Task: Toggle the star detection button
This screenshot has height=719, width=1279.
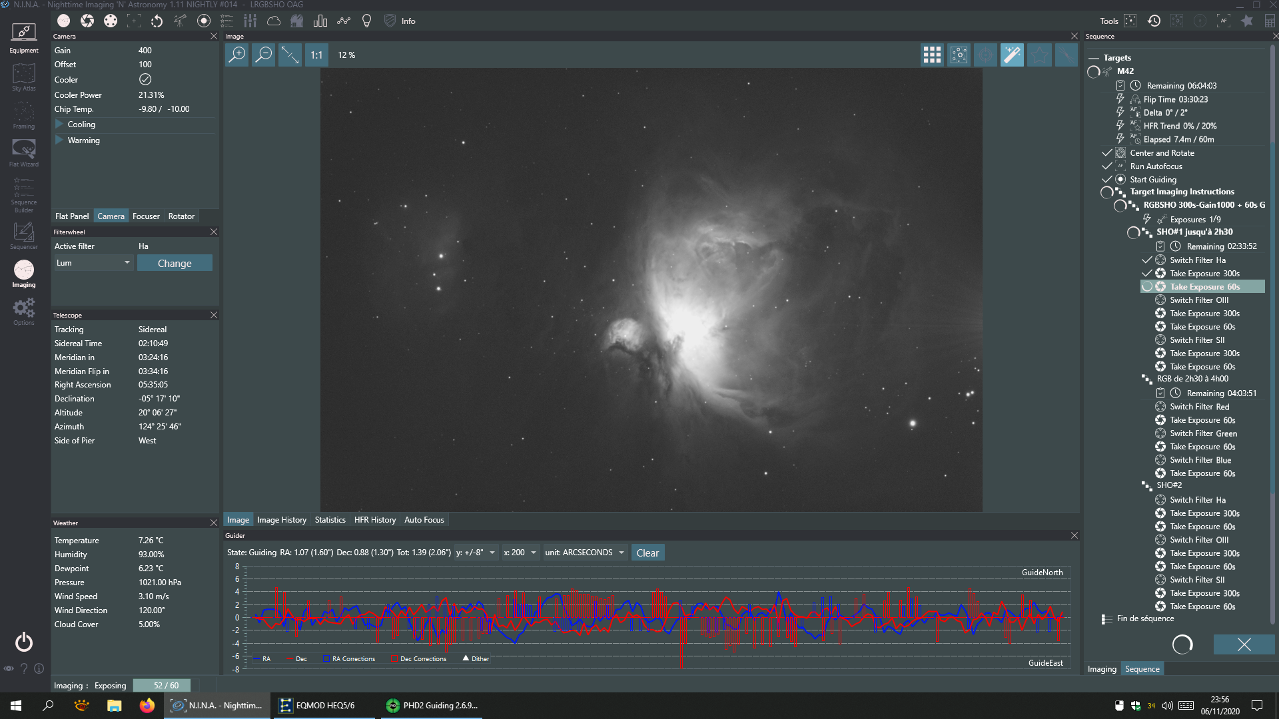Action: coord(1039,55)
